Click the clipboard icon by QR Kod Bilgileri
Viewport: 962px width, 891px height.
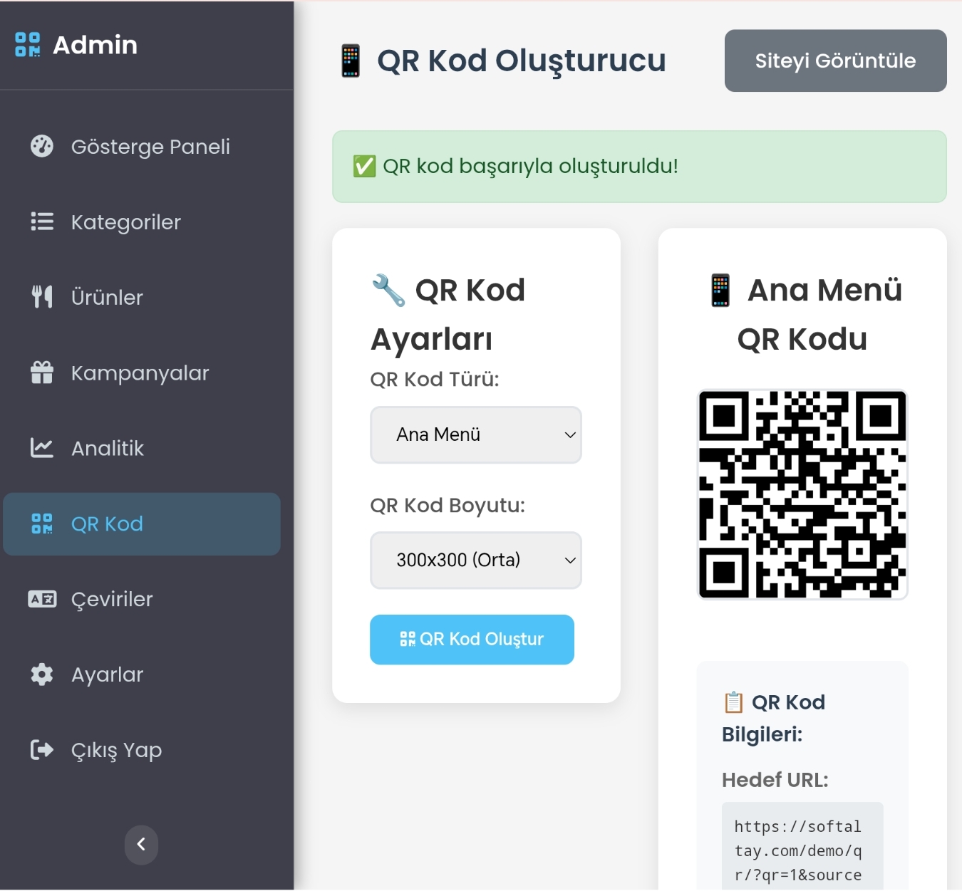coord(733,702)
